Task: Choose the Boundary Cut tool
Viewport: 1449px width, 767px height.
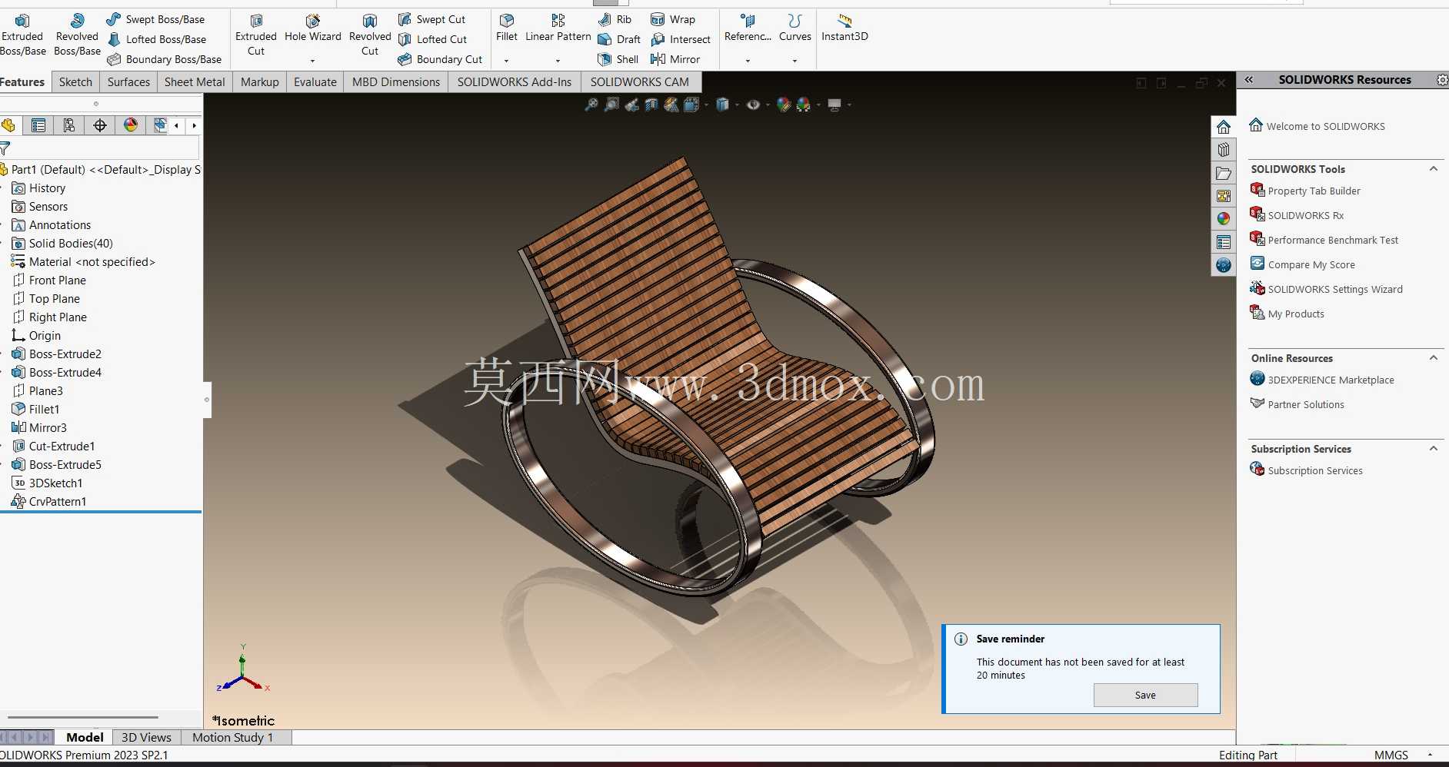Action: pos(440,59)
